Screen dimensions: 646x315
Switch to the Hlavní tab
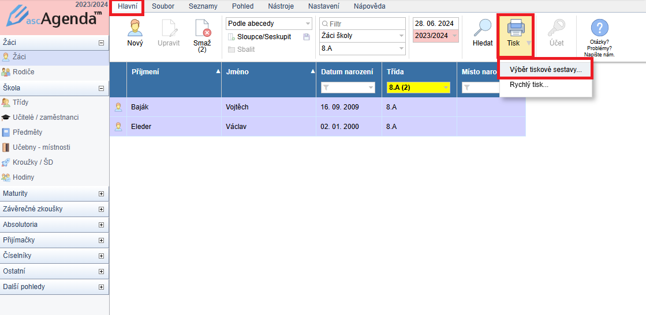coord(128,6)
